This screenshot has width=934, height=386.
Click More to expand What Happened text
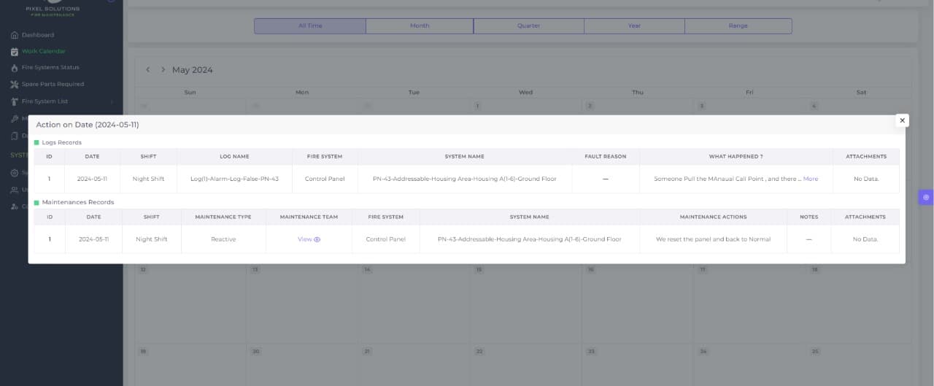click(x=810, y=179)
